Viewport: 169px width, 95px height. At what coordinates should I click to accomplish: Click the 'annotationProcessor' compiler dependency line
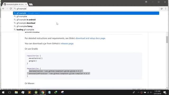pyautogui.click(x=59, y=74)
